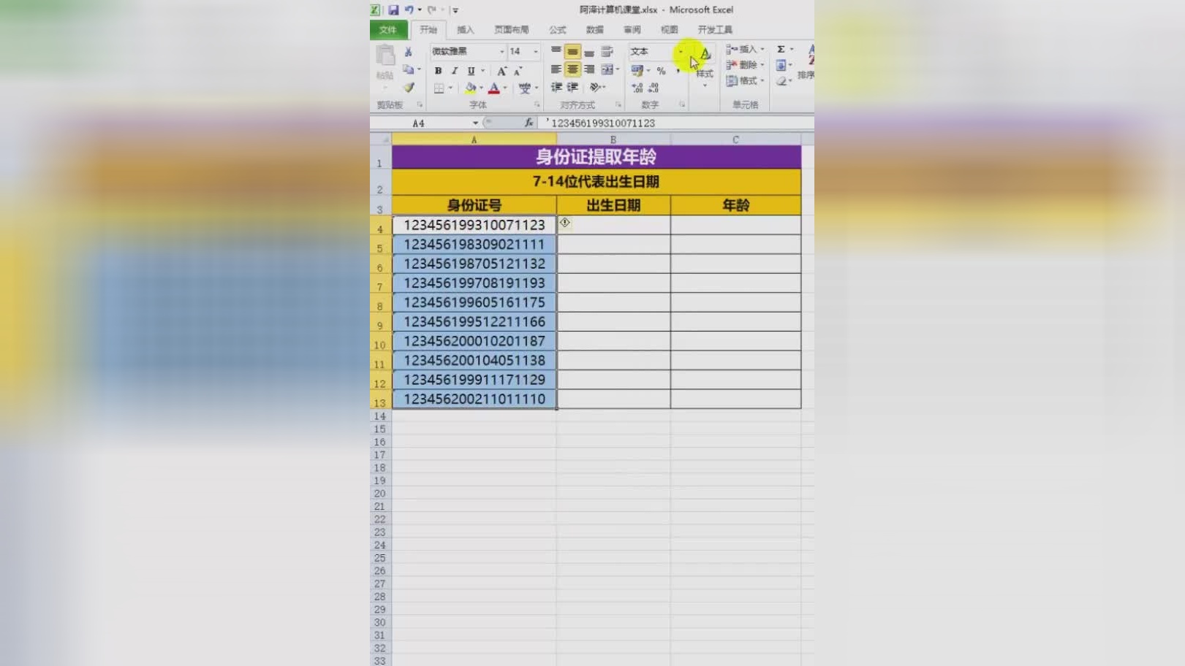This screenshot has width=1185, height=666.
Task: Toggle Bold formatting
Action: click(438, 71)
